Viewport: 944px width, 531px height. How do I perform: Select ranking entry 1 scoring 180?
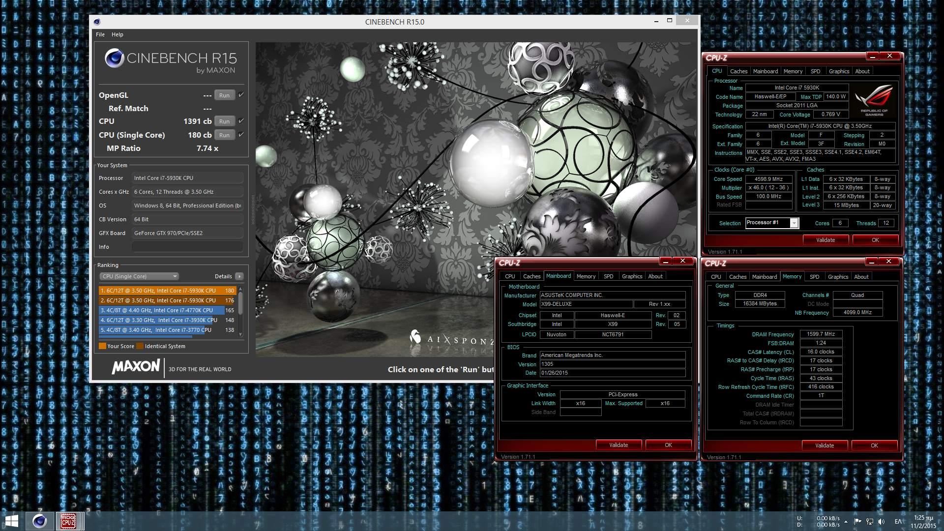pyautogui.click(x=168, y=291)
